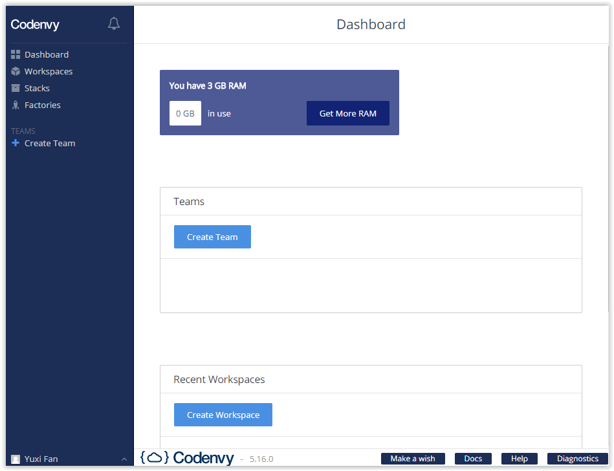Image resolution: width=614 pixels, height=471 pixels.
Task: Click the Dashboard grid icon in sidebar
Action: pos(16,54)
